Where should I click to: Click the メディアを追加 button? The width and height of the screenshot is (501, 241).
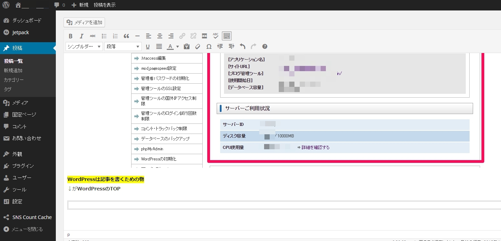84,22
